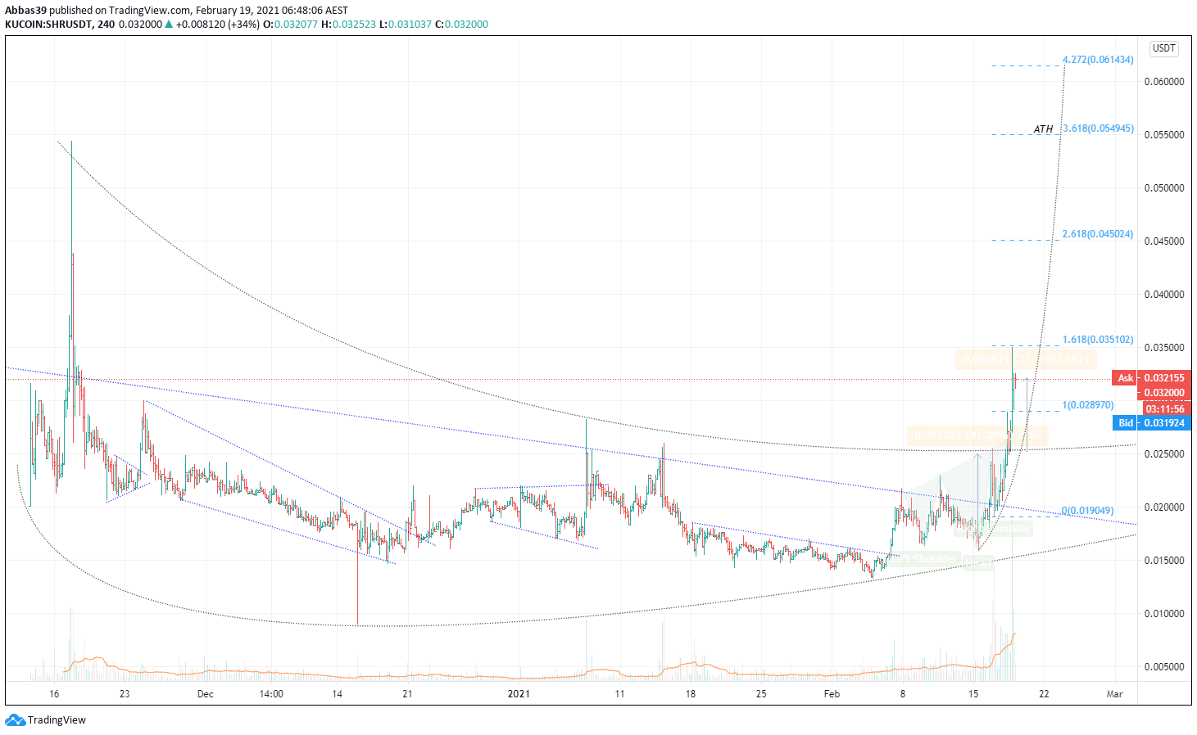Select the 1(0.028970) Fibonacci level label
Screen dimensions: 1197x735
pos(1088,405)
